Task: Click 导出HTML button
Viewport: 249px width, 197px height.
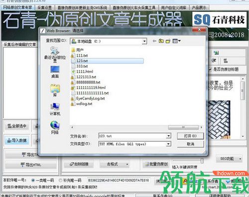Action: point(31,165)
